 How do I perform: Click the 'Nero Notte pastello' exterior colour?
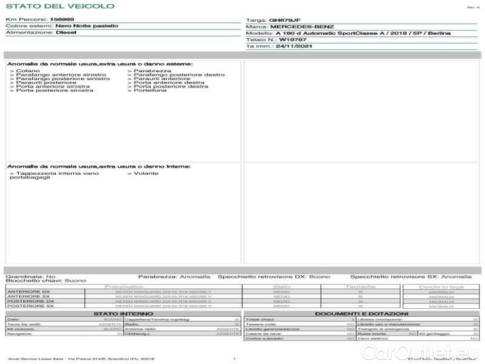pos(87,26)
